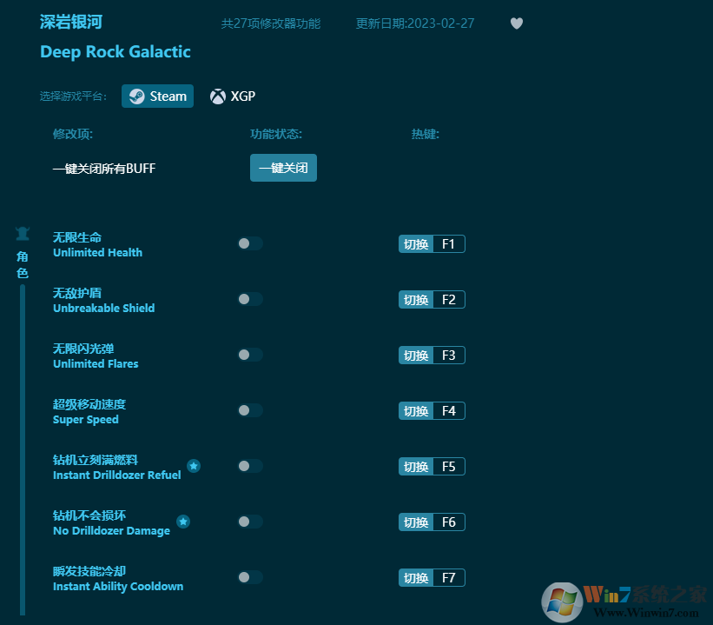Viewport: 713px width, 625px height.
Task: Click the 选择游戏平台 label
Action: pyautogui.click(x=73, y=96)
